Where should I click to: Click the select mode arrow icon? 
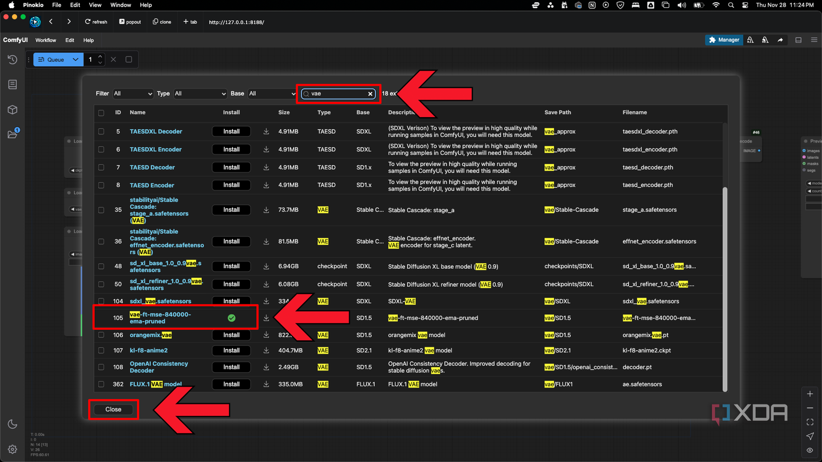click(x=810, y=436)
